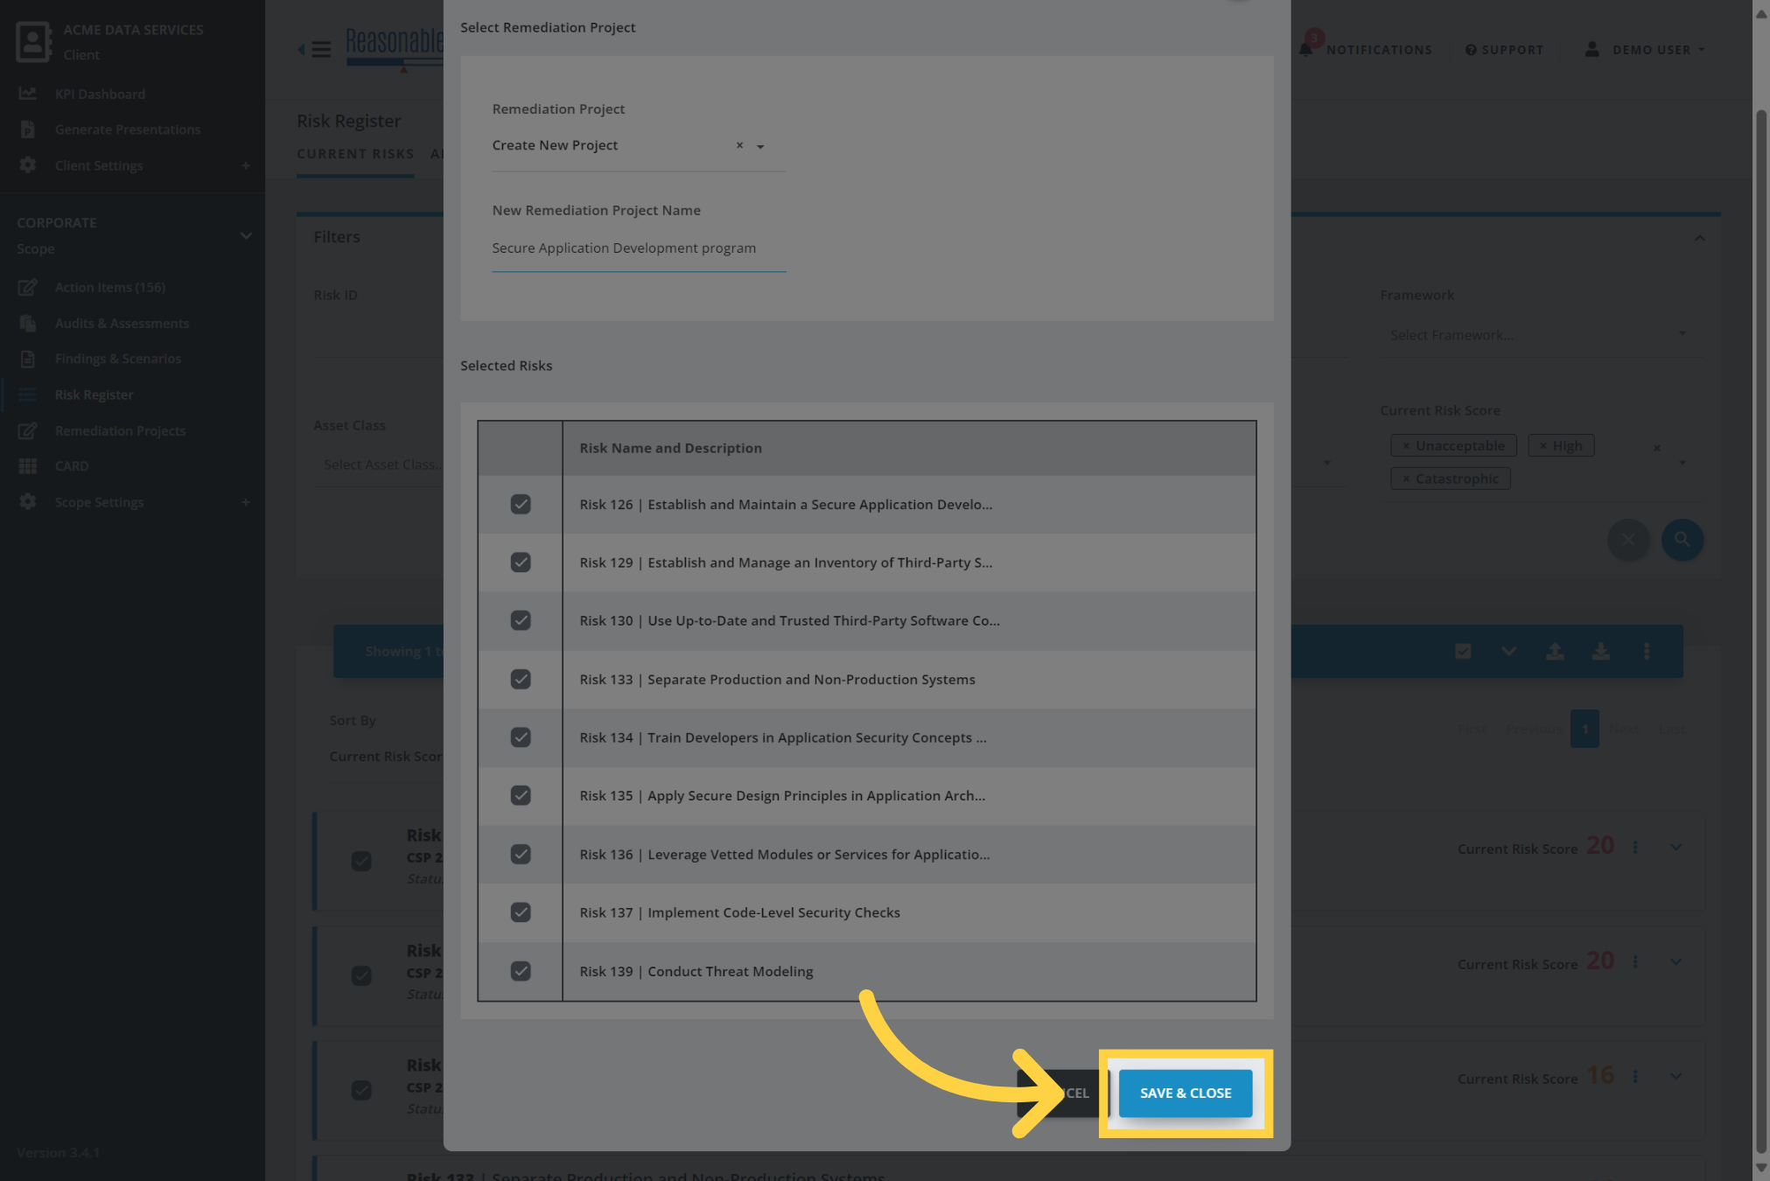The width and height of the screenshot is (1770, 1181).
Task: Click the Scope Settings gear icon
Action: (x=28, y=502)
